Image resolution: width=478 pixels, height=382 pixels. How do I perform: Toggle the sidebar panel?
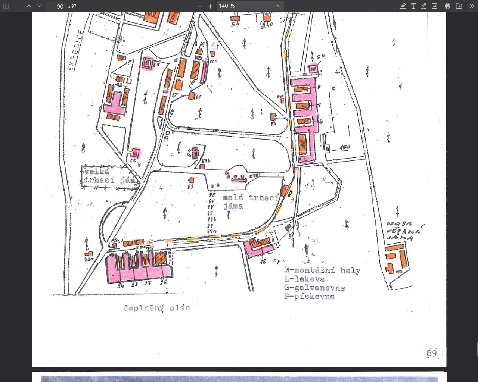pos(6,6)
